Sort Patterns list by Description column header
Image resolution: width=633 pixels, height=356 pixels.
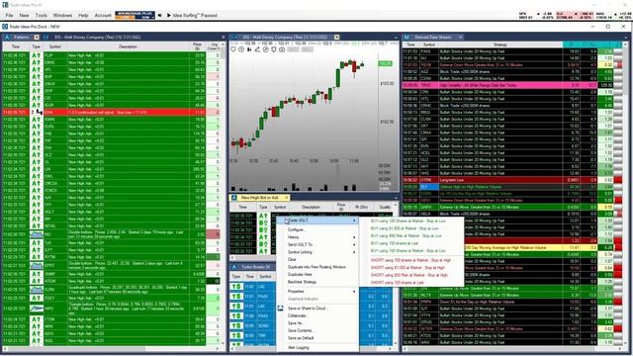[128, 46]
